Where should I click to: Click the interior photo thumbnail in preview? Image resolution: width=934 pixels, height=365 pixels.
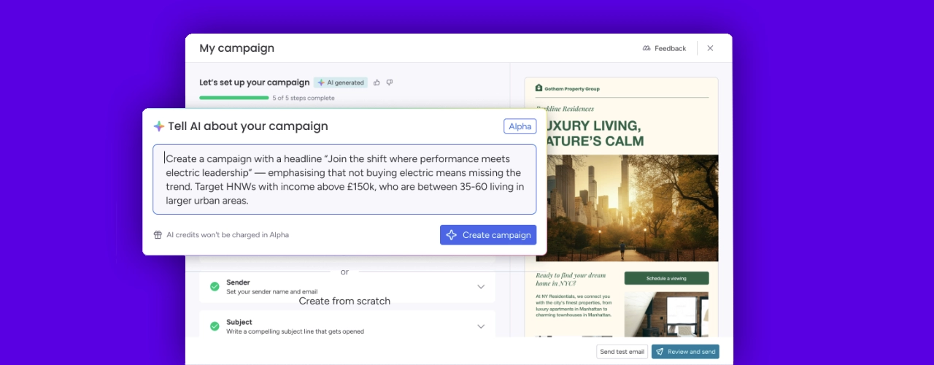pos(666,314)
